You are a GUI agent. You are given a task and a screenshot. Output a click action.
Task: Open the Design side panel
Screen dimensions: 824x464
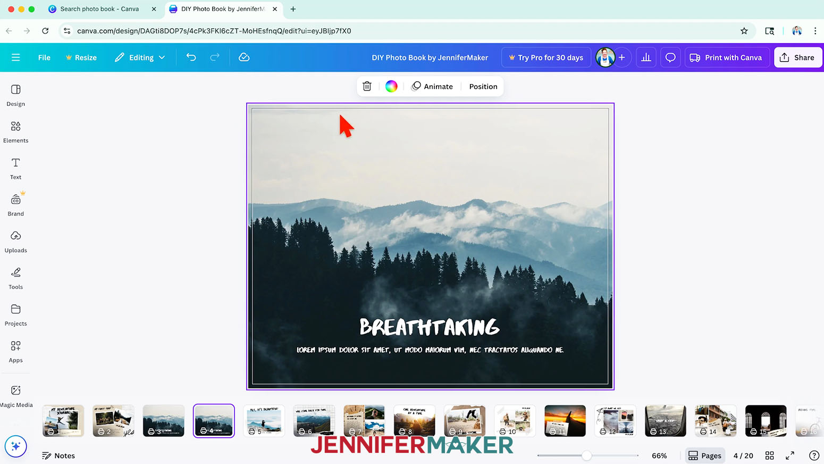pyautogui.click(x=16, y=95)
